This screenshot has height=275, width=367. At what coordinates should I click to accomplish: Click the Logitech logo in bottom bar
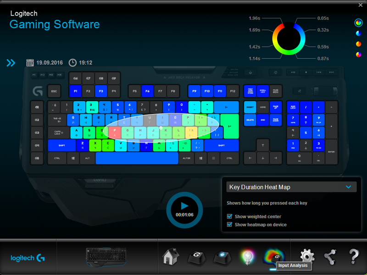pyautogui.click(x=28, y=258)
